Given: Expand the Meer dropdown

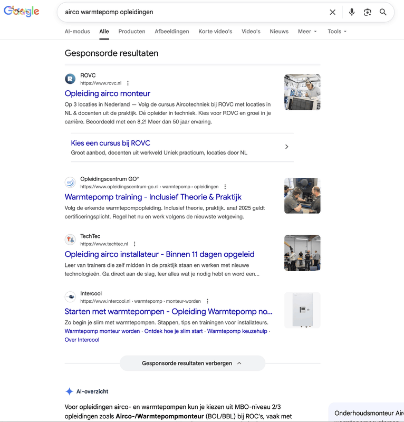Looking at the screenshot, I should (307, 32).
